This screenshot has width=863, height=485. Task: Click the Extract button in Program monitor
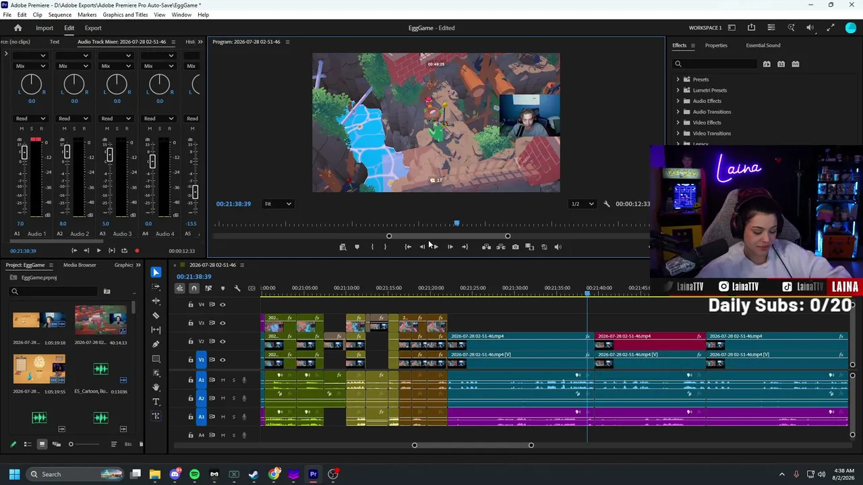[x=500, y=247]
